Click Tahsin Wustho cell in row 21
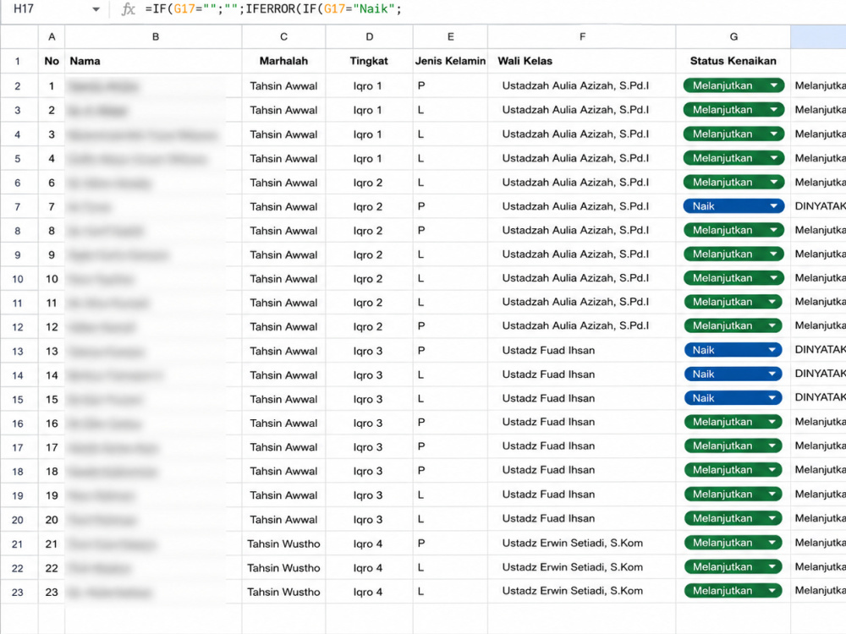This screenshot has width=846, height=634. (283, 544)
